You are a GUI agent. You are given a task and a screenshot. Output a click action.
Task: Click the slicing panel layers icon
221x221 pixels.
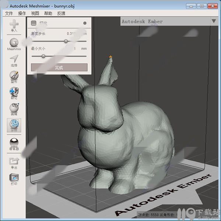[34, 23]
